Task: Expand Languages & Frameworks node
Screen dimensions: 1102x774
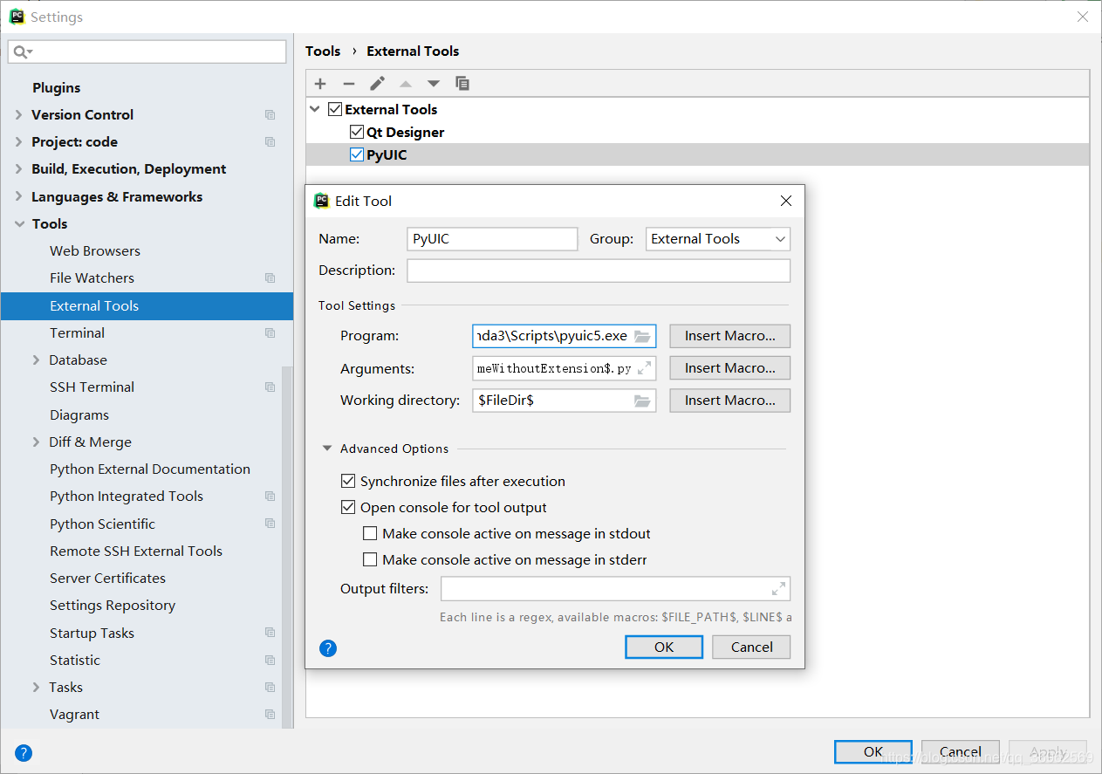Action: 19,197
